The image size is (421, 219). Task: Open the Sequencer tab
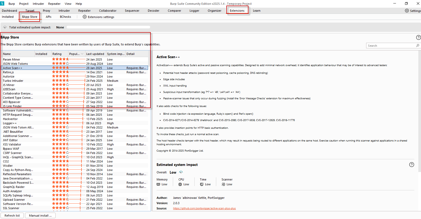pos(132,11)
